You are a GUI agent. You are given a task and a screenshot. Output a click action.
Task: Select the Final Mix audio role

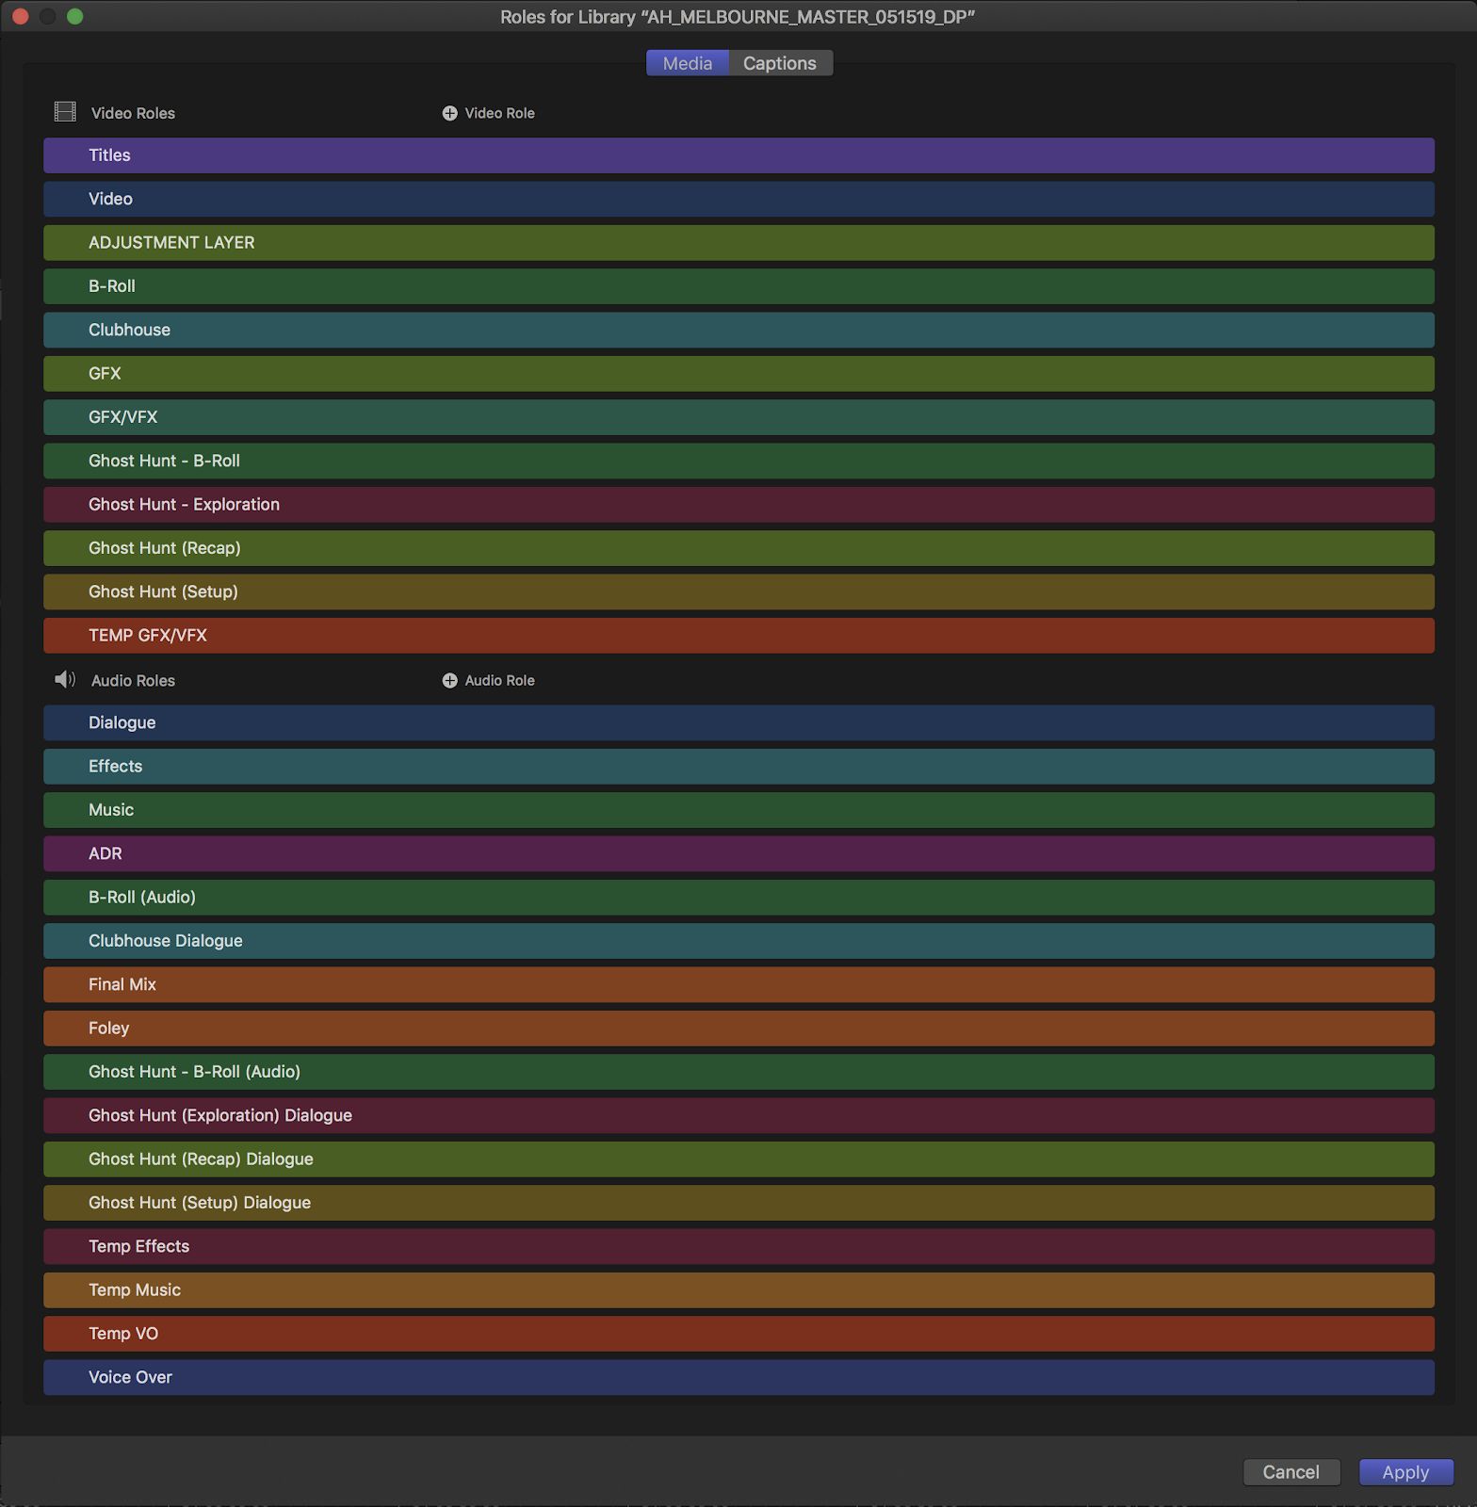pyautogui.click(x=738, y=984)
